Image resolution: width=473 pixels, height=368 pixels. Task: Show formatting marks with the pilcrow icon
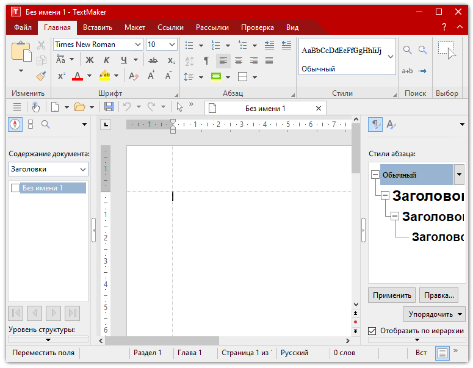206,60
